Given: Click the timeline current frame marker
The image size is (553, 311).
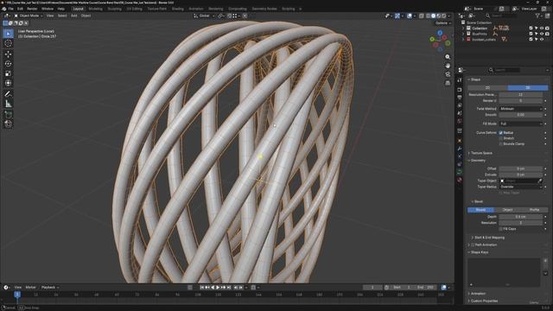Looking at the screenshot, I should 17,294.
